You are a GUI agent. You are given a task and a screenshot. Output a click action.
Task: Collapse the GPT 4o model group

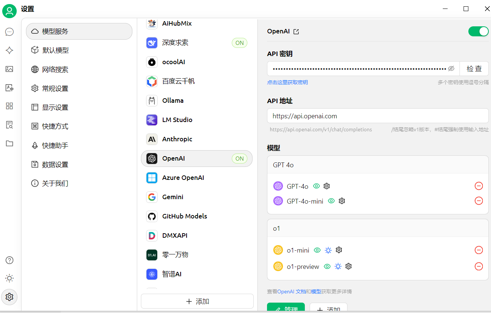378,165
